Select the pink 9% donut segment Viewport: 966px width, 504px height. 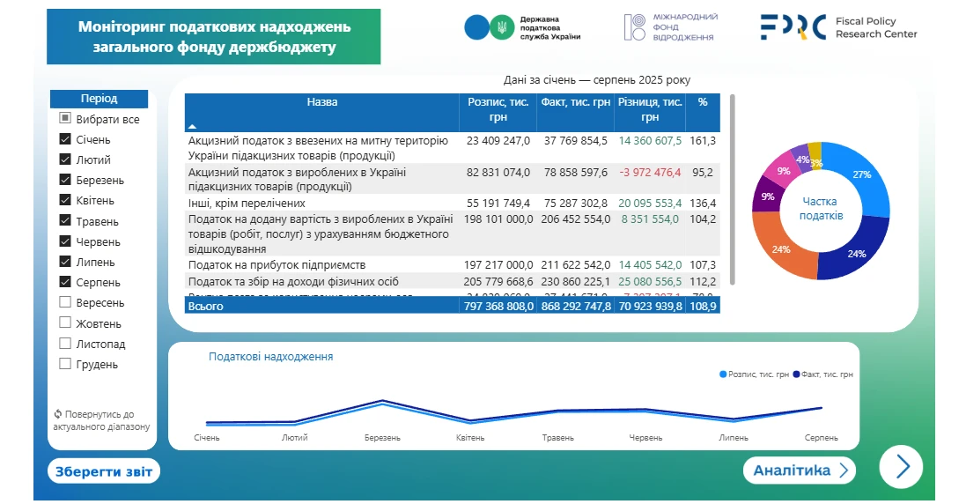point(783,171)
